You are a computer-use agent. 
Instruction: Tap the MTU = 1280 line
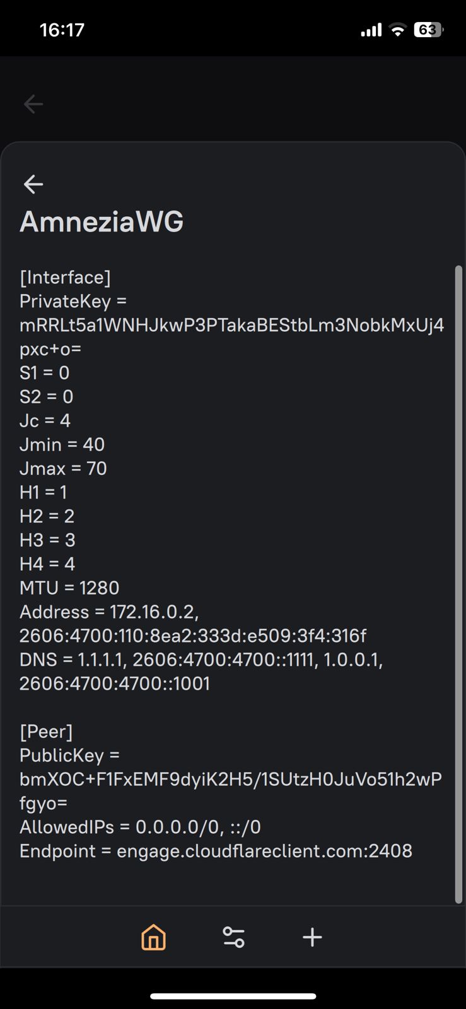point(69,588)
